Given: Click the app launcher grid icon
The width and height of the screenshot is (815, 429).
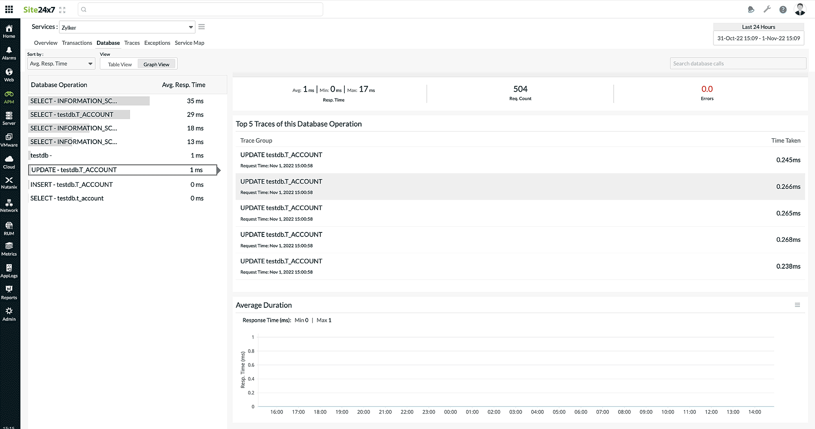Looking at the screenshot, I should tap(9, 9).
